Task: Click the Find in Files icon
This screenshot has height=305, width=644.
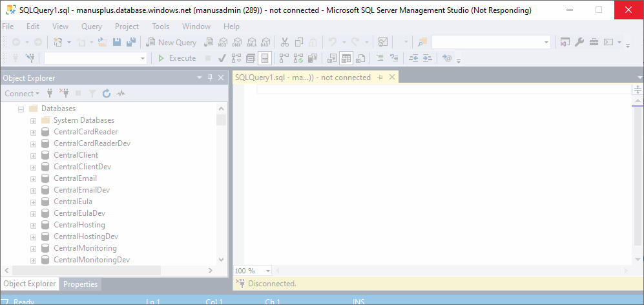Action: [x=422, y=42]
